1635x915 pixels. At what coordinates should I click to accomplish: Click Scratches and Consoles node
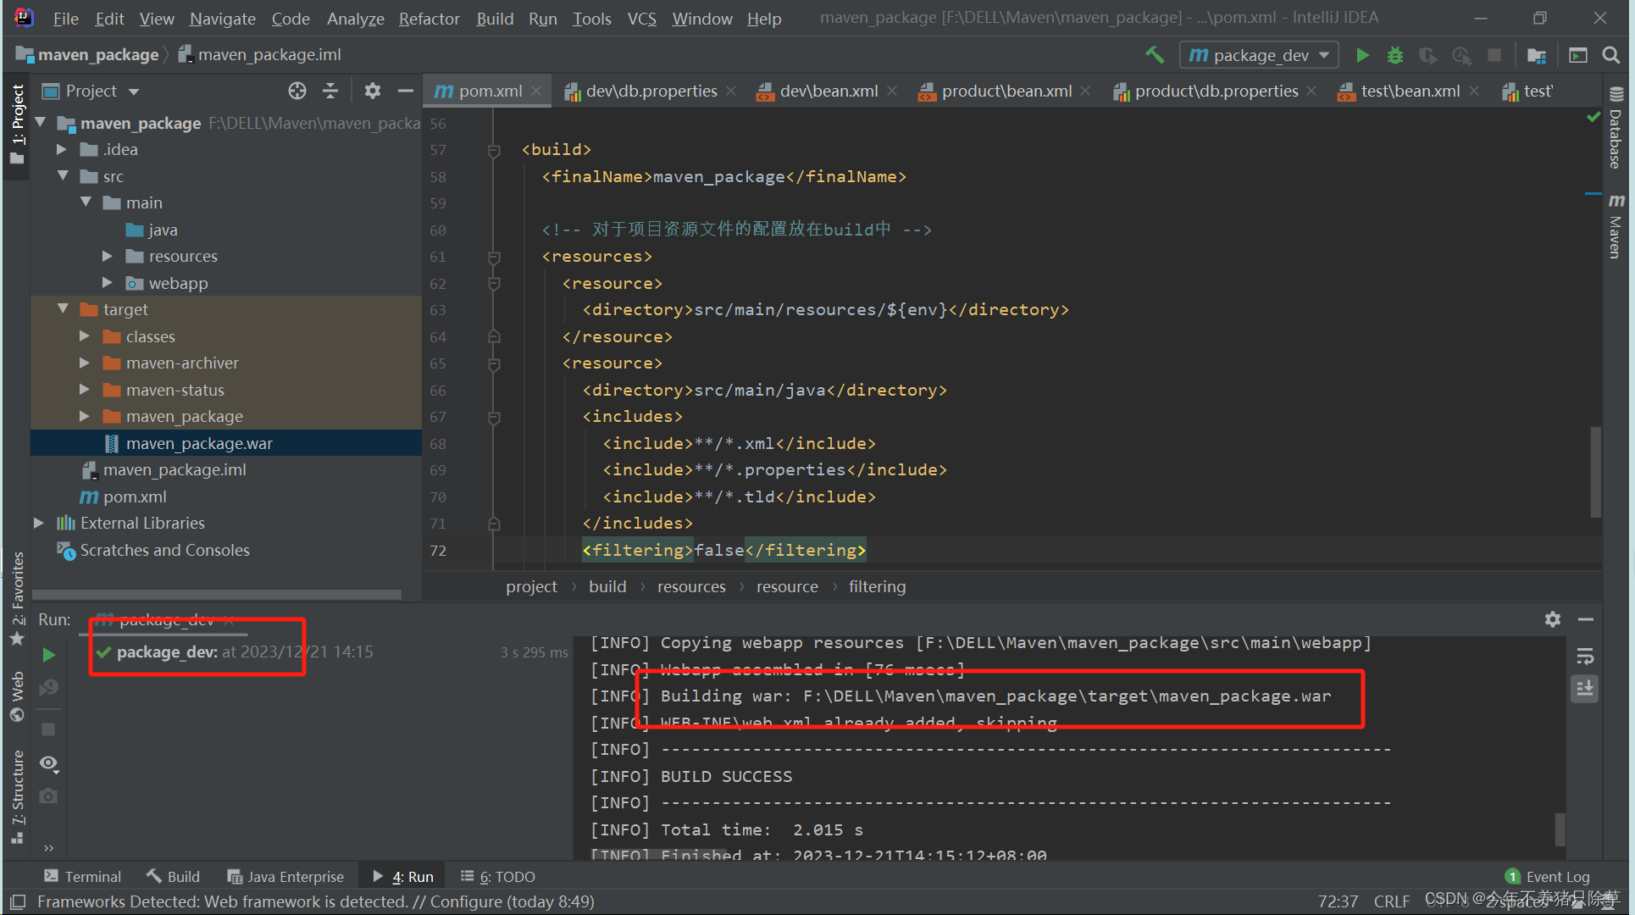pos(165,550)
